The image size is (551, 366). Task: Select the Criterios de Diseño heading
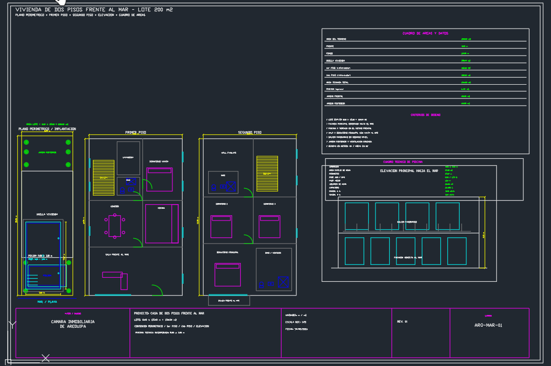pos(425,115)
